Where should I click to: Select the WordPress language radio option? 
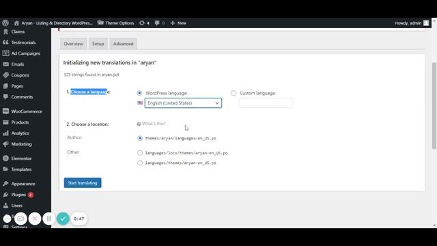point(139,93)
